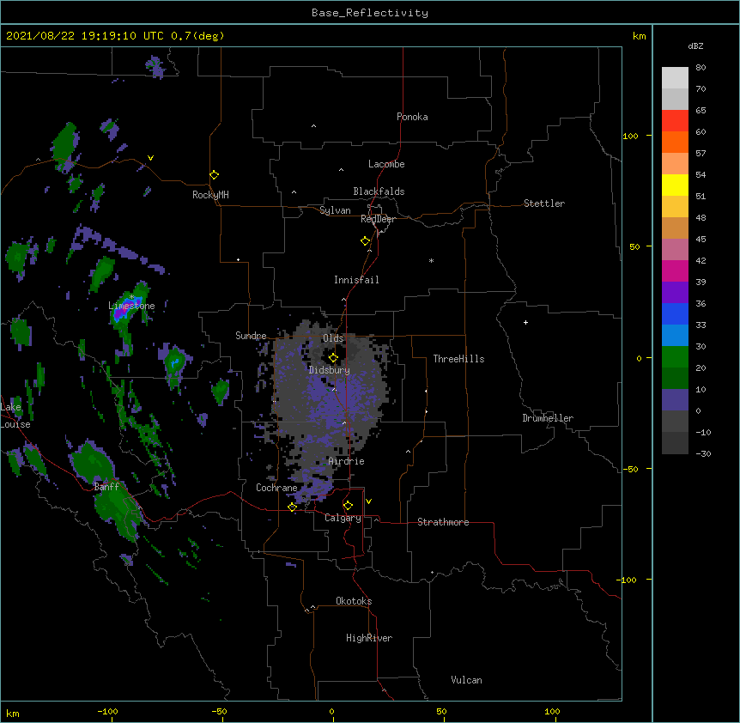
Task: Pick the red swatch in the dBZ legend
Action: pos(675,120)
